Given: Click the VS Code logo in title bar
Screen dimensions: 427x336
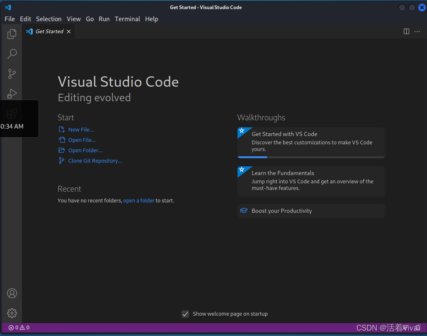Looking at the screenshot, I should pos(8,7).
